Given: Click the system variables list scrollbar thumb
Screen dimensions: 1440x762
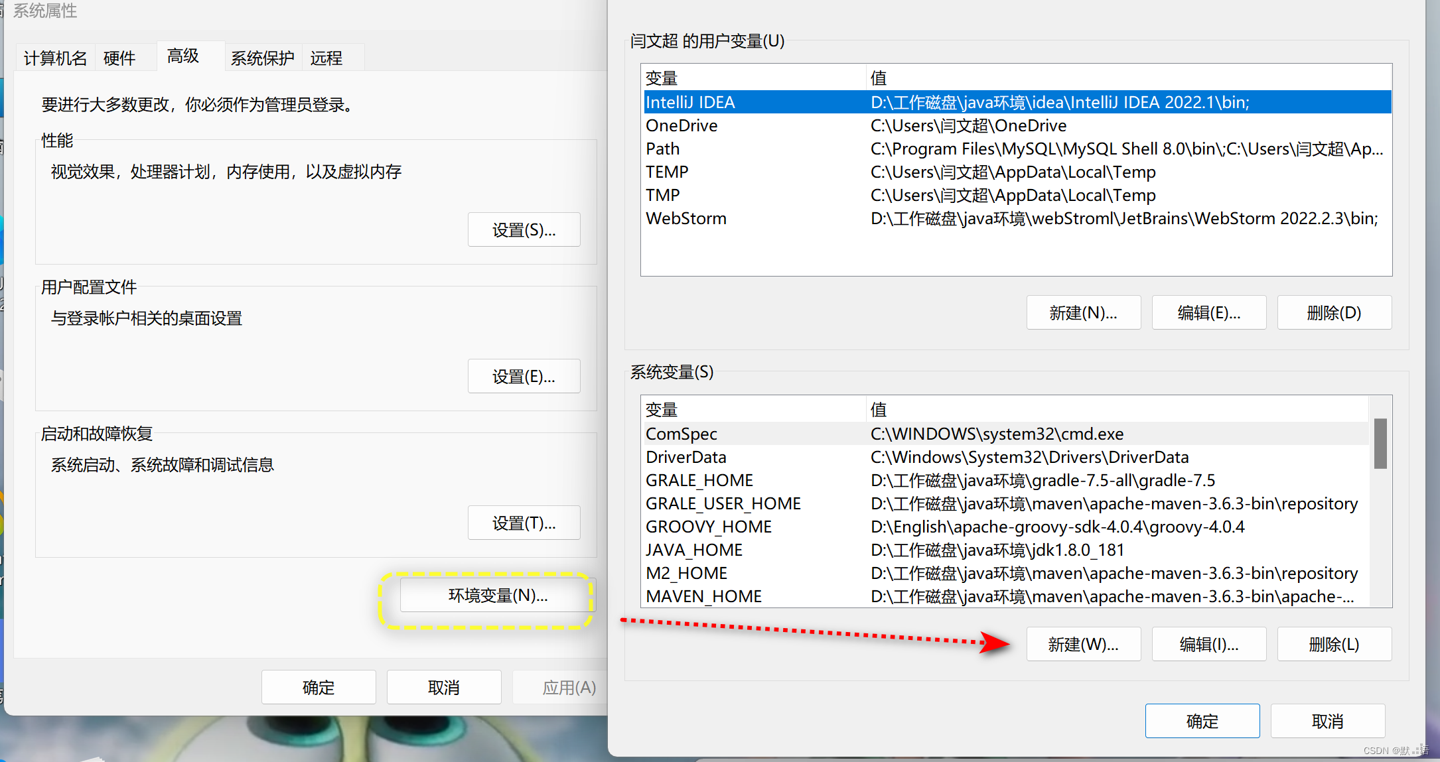Looking at the screenshot, I should pyautogui.click(x=1380, y=443).
